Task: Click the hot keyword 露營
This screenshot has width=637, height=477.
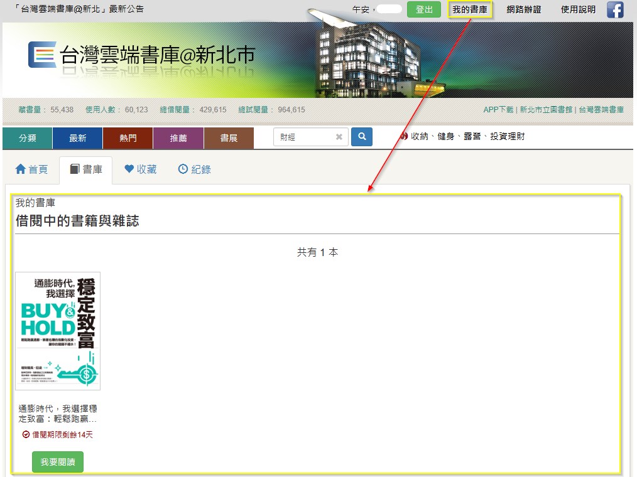Action: click(472, 136)
